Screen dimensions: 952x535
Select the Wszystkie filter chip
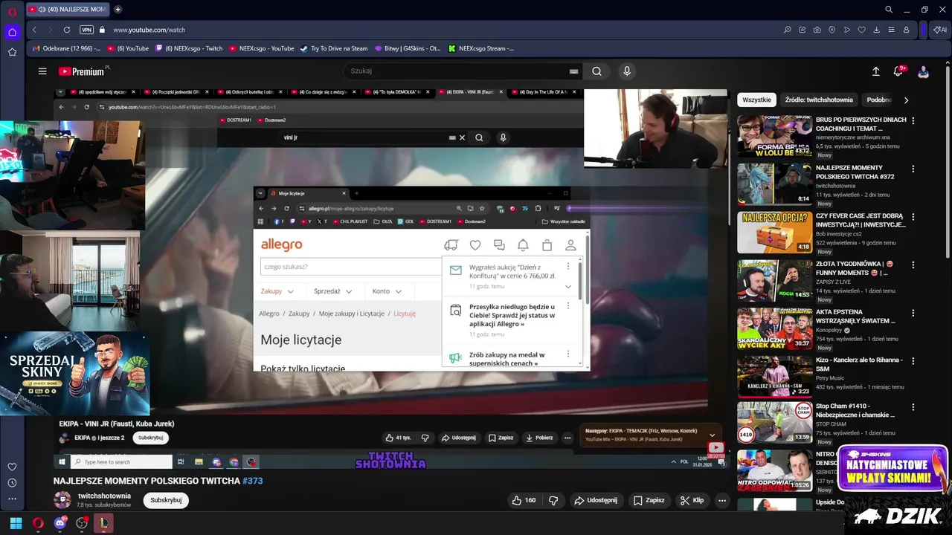pos(756,100)
